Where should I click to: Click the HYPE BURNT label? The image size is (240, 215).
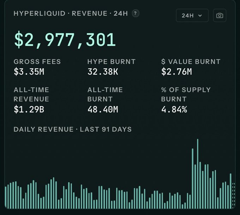[112, 62]
